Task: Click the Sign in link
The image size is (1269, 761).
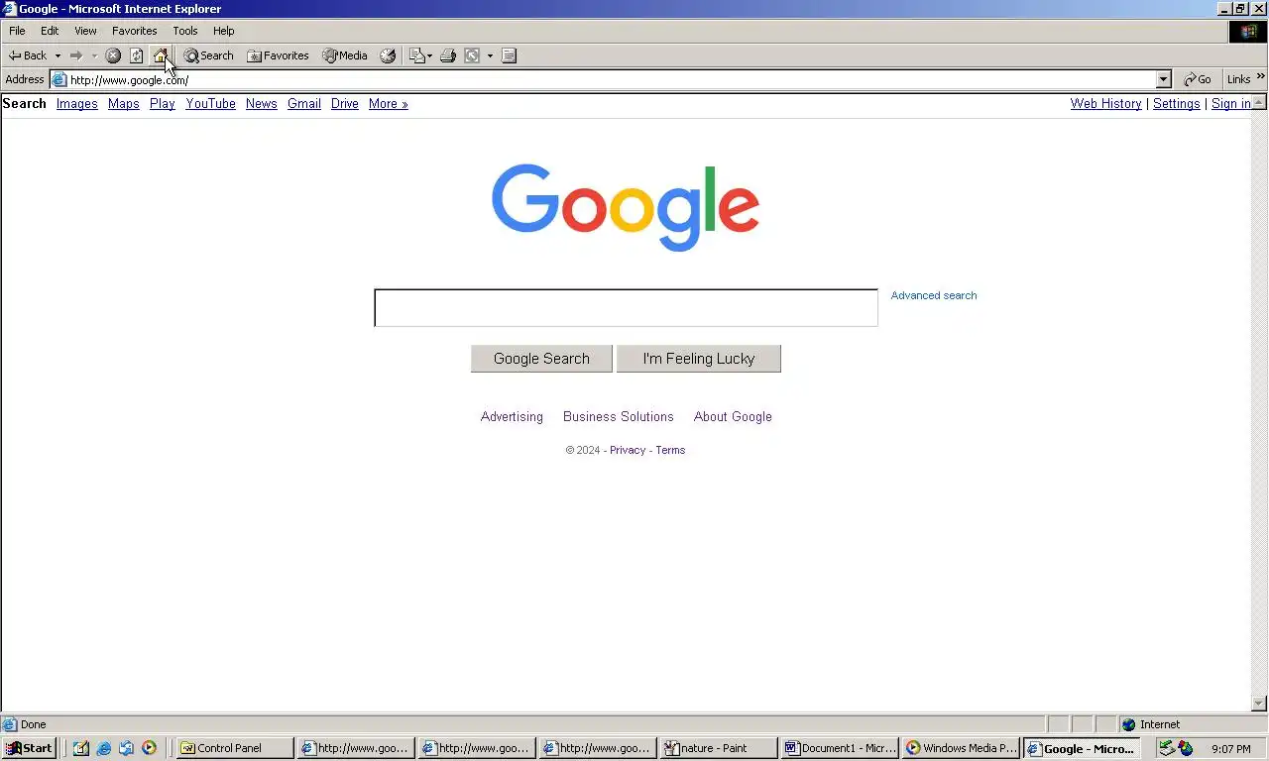Action: click(1230, 103)
